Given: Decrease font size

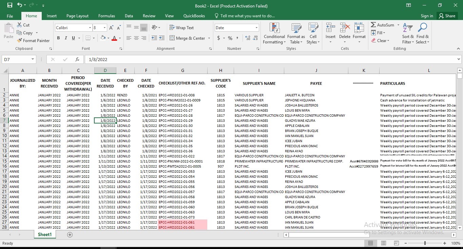Looking at the screenshot, I should pyautogui.click(x=119, y=28).
